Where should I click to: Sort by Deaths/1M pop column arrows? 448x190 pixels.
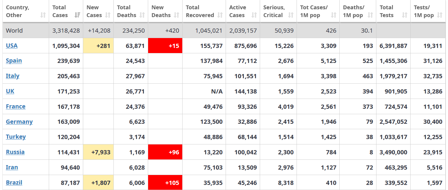(x=370, y=15)
